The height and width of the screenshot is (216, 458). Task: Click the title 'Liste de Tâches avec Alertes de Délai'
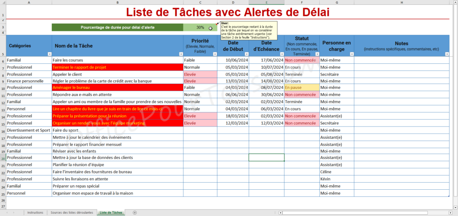[x=228, y=12]
